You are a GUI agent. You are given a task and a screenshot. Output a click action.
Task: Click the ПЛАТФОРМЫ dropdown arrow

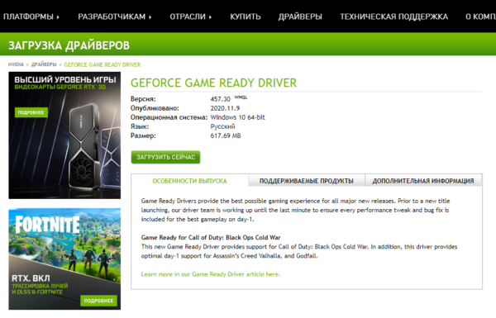click(58, 17)
